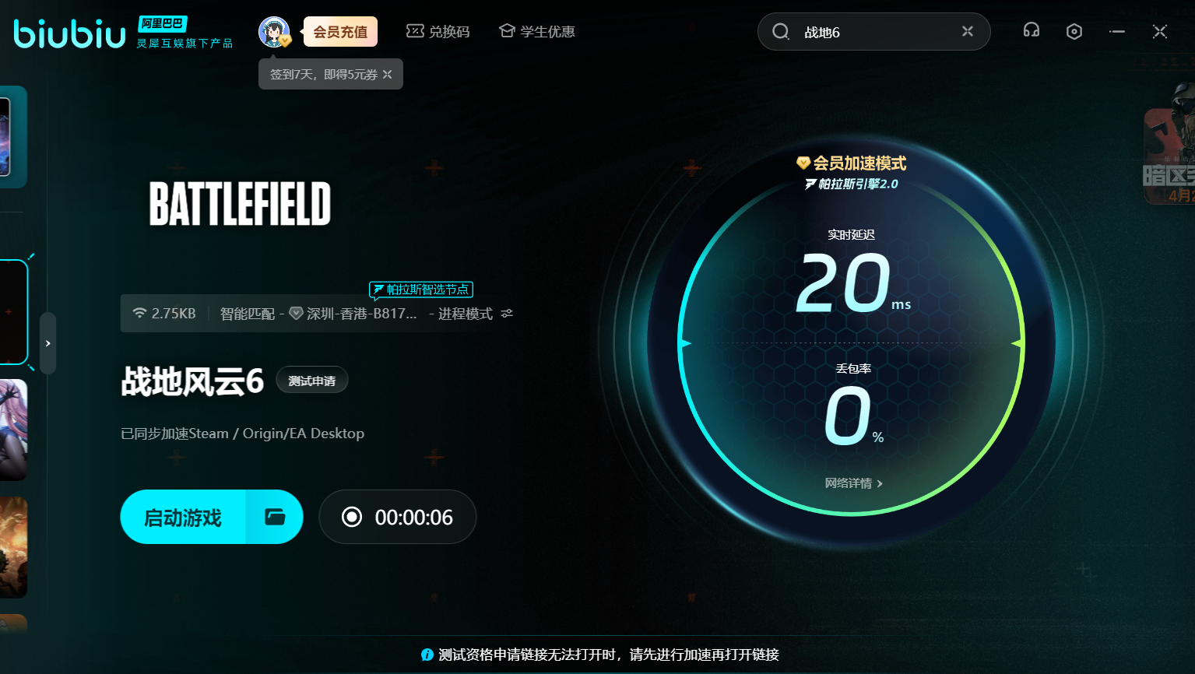
Task: Click the stop circle icon
Action: click(352, 517)
